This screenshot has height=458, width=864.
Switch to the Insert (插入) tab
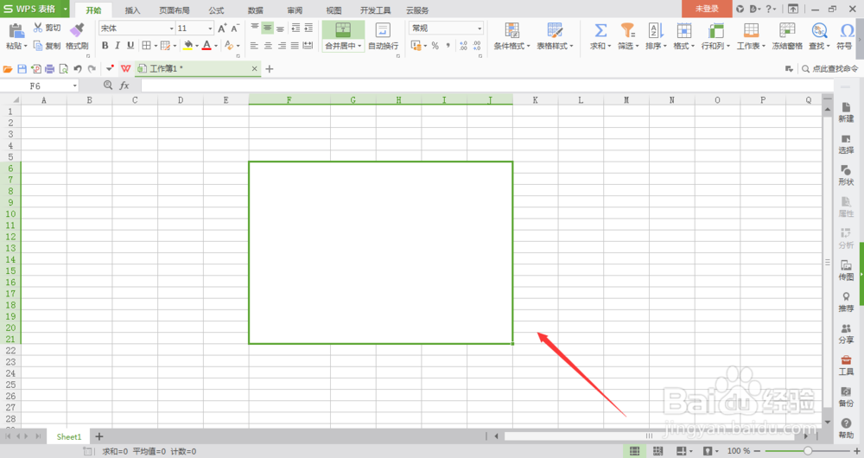click(132, 10)
